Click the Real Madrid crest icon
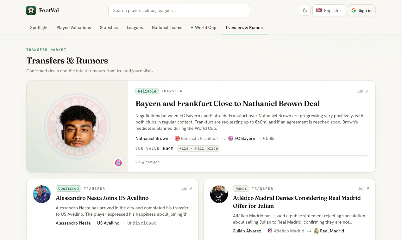 (316, 231)
